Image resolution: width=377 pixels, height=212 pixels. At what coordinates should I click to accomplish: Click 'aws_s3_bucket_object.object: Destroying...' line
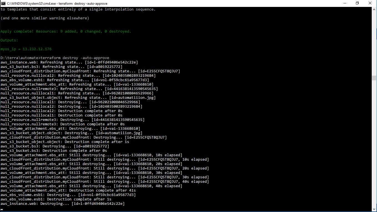pyautogui.click(x=72, y=133)
